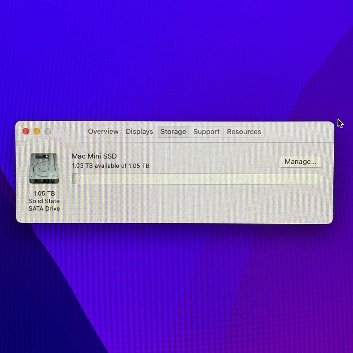353x353 pixels.
Task: Open the Resources tab
Action: coord(244,132)
